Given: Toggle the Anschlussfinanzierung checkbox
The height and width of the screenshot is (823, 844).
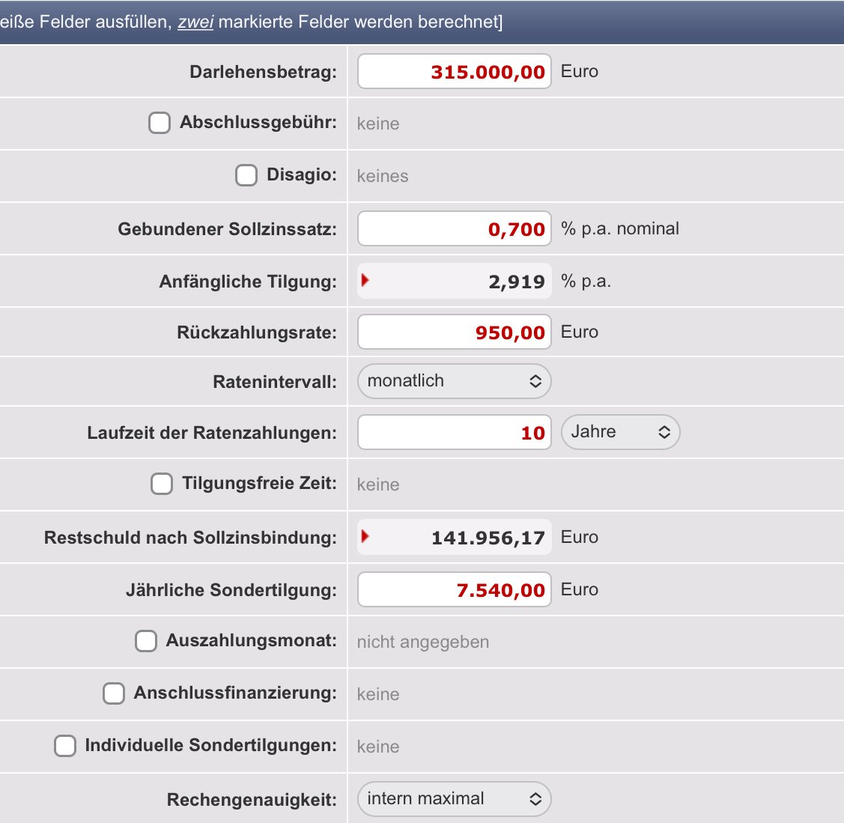Looking at the screenshot, I should [114, 693].
